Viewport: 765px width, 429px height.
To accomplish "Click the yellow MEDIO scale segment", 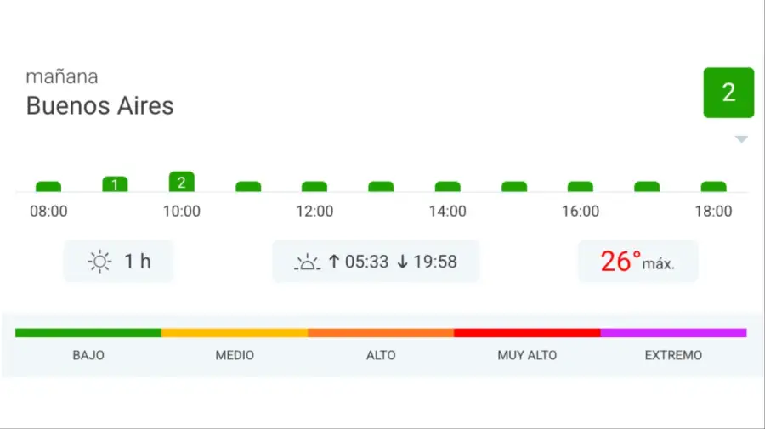I will tap(235, 333).
